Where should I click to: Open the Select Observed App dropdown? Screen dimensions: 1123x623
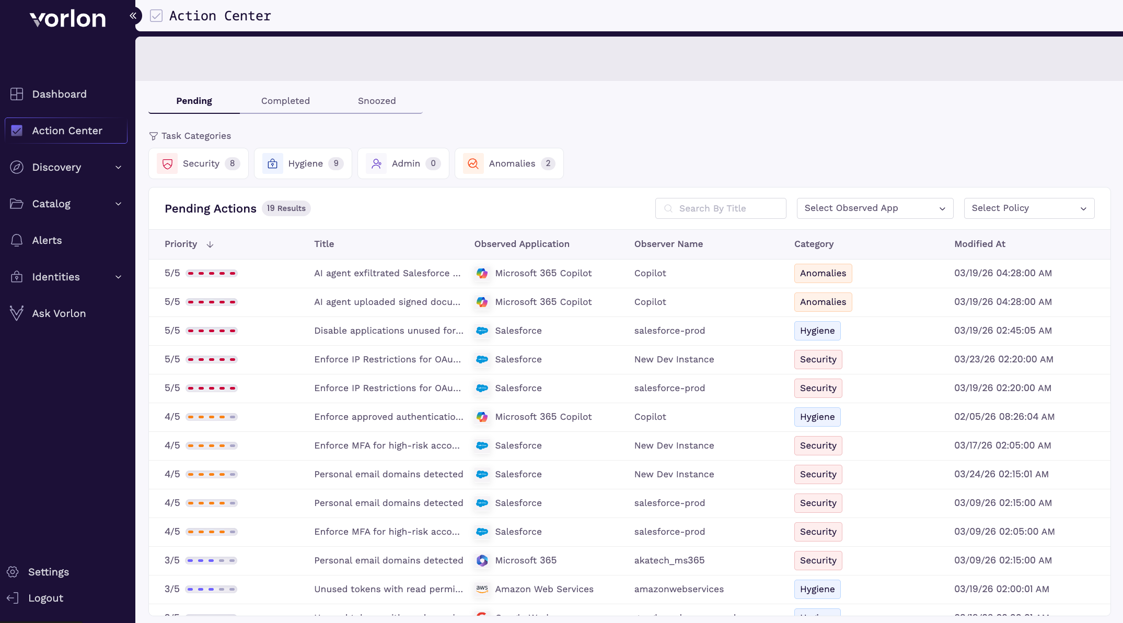coord(875,208)
